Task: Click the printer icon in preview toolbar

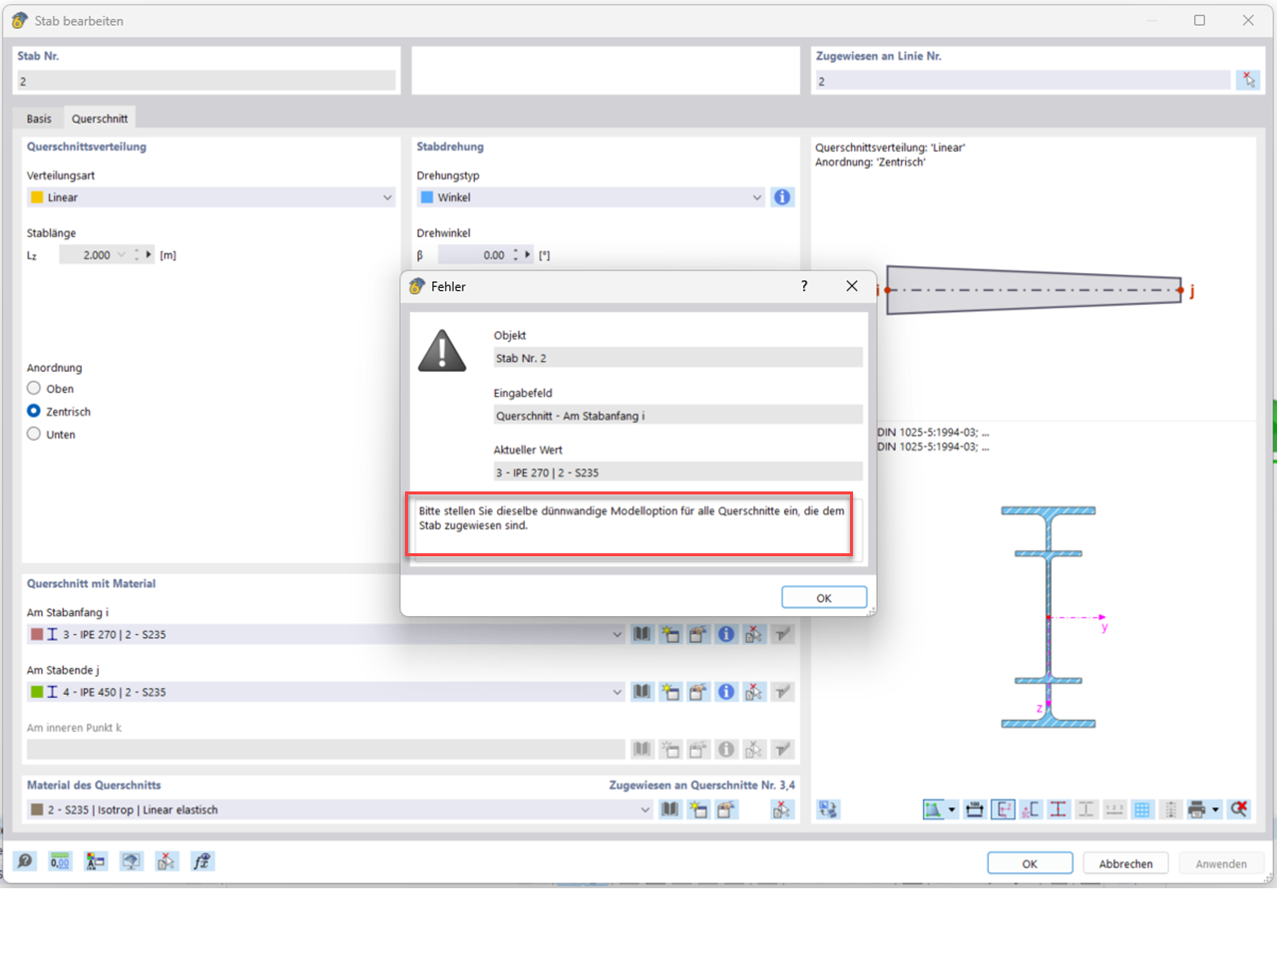Action: [x=1197, y=809]
